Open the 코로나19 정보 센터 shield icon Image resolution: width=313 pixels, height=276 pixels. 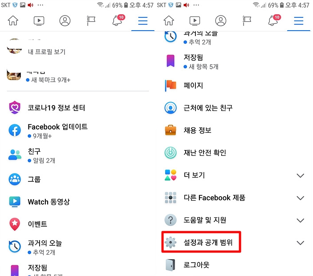coord(15,107)
